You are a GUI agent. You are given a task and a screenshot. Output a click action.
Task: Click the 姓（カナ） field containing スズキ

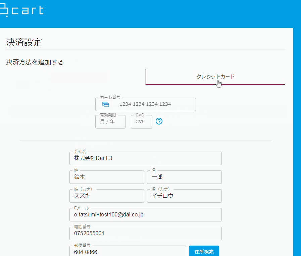tap(107, 196)
